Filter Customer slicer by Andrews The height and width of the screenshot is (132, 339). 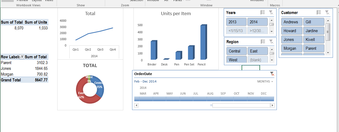[x=292, y=22]
